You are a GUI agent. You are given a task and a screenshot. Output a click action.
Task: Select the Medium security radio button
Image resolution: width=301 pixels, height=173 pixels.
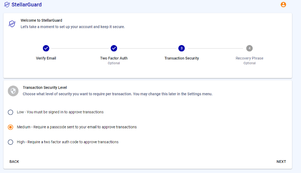(x=11, y=127)
